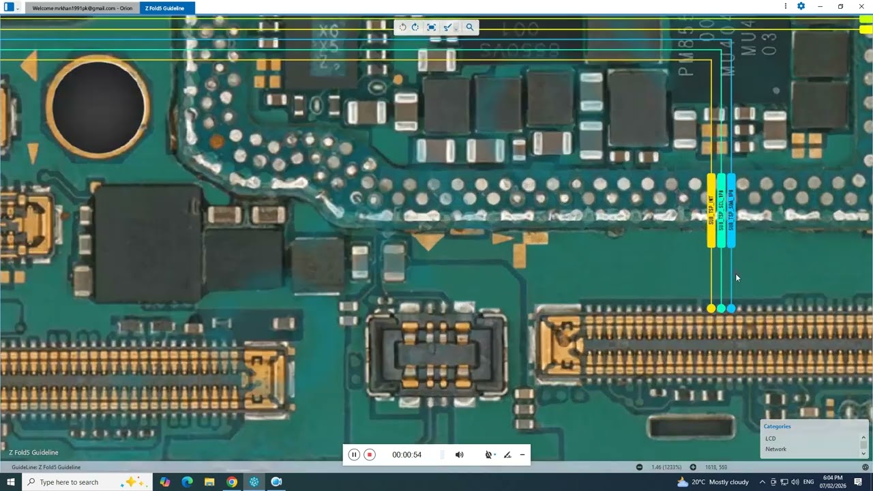Open the app menu dropdown arrow

pos(18,8)
